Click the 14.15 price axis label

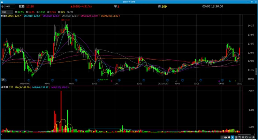tap(251, 25)
